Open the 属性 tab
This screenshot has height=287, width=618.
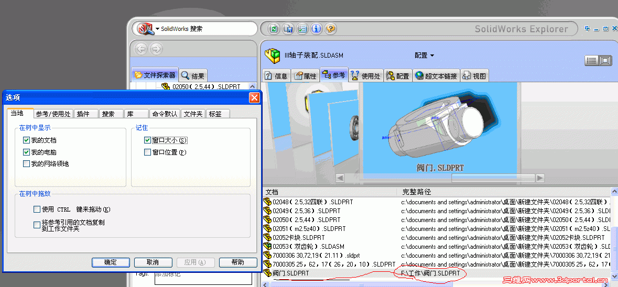306,75
